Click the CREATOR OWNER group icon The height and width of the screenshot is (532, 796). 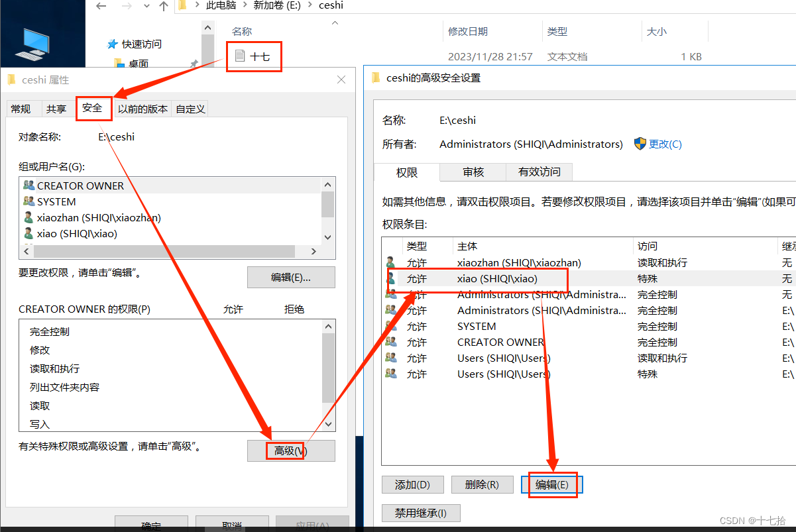pos(28,186)
